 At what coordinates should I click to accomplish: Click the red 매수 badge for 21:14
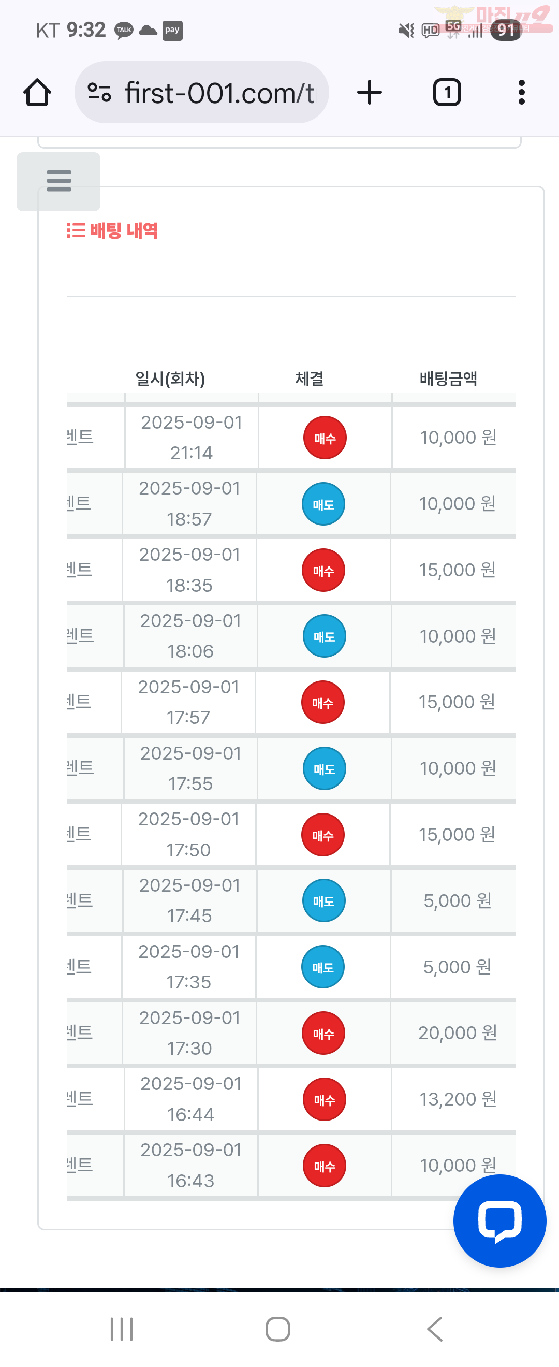(x=325, y=438)
